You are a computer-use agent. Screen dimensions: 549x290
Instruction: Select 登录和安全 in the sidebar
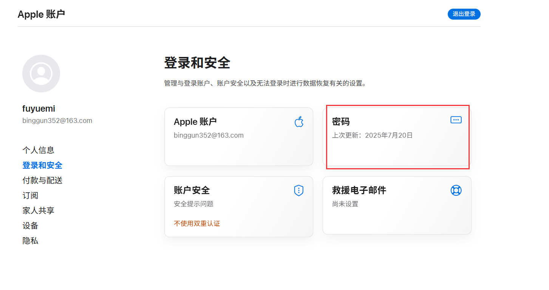point(42,165)
